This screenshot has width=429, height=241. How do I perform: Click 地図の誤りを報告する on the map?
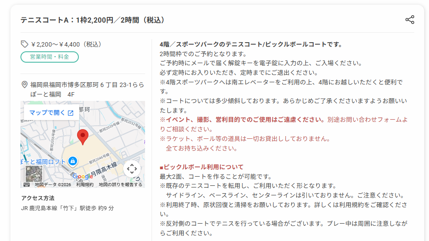120,185
